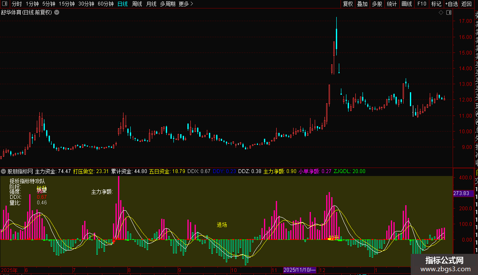This screenshot has height=275, width=478.
Task: Click the 2025/11/10 date marker on timeline
Action: (299, 270)
